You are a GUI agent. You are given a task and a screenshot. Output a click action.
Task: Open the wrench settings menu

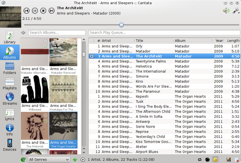click(x=235, y=11)
